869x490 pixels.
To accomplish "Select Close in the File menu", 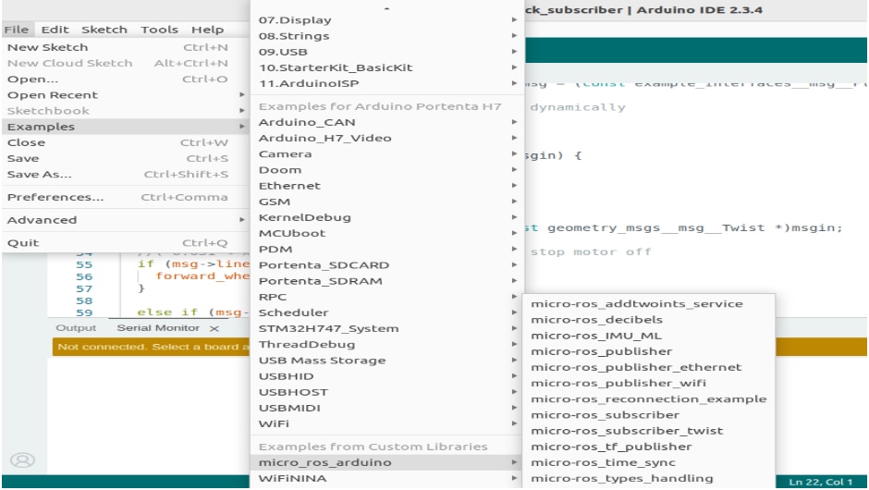I will 125,142.
